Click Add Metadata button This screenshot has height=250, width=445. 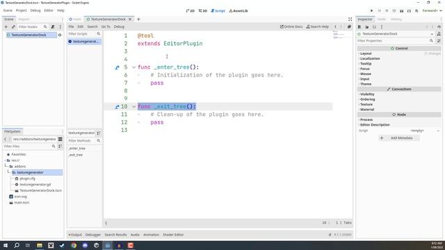[x=399, y=138]
